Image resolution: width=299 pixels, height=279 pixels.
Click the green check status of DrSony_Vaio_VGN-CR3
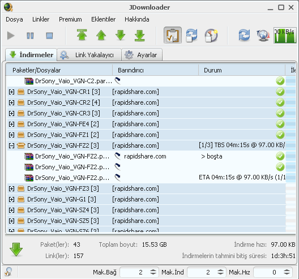(x=280, y=113)
